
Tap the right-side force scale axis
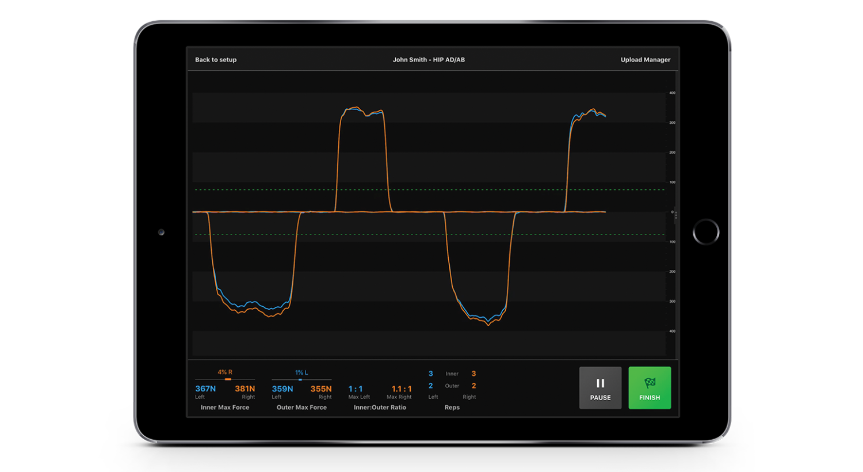click(671, 211)
